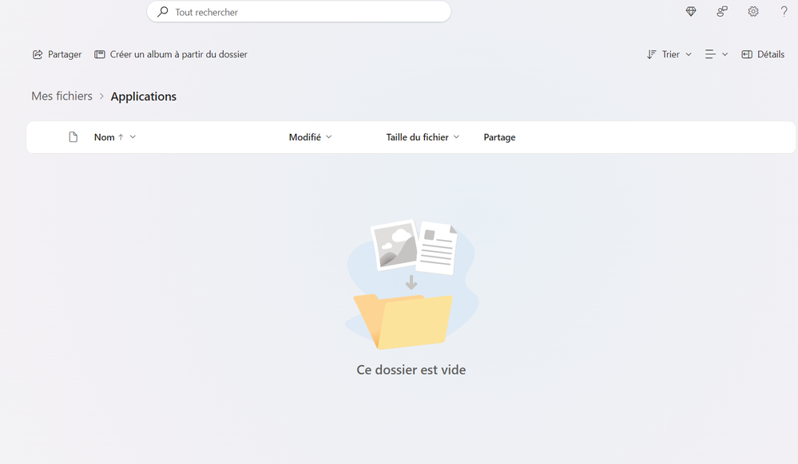
Task: Open the view layout options dropdown
Action: tap(717, 54)
